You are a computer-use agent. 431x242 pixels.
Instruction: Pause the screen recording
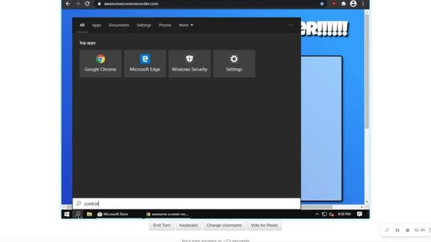[397, 230]
